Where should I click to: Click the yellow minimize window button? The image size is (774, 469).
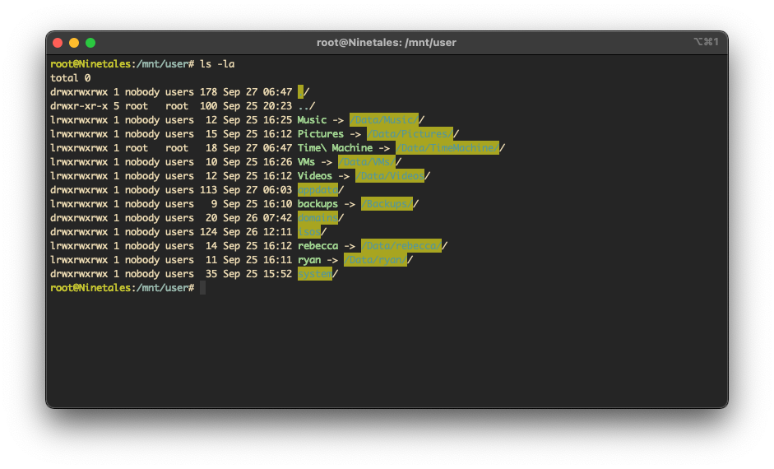[x=74, y=43]
